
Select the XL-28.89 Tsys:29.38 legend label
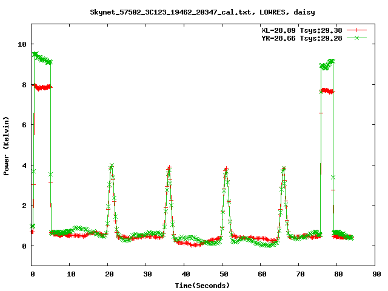302,30
